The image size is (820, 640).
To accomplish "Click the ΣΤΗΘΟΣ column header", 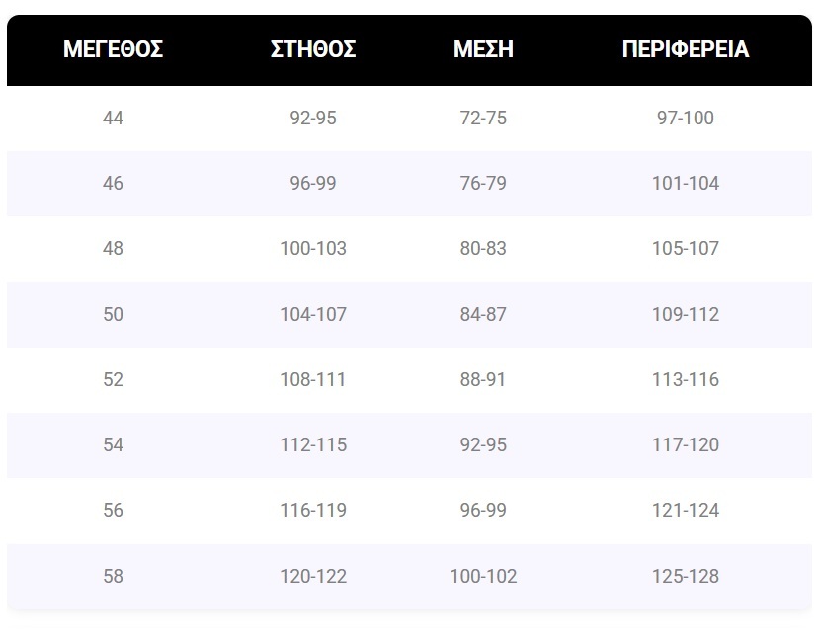I will pyautogui.click(x=313, y=50).
